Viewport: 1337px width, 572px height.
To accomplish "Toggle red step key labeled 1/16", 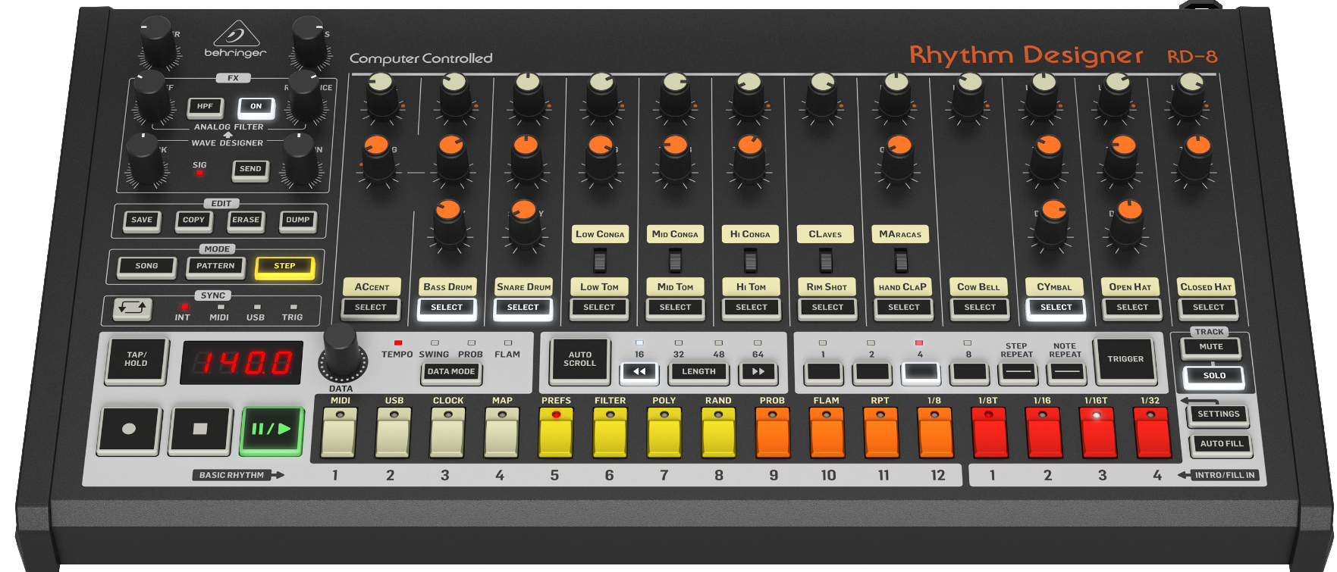I will pos(1044,433).
